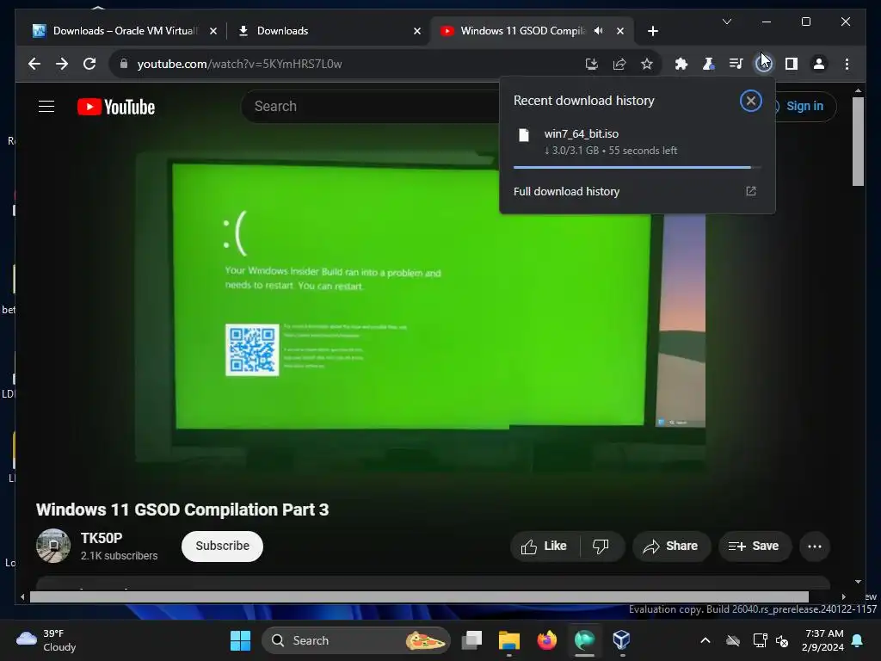Click the win7_64_bit.iso file icon
Viewport: 881px width, 661px height.
524,135
